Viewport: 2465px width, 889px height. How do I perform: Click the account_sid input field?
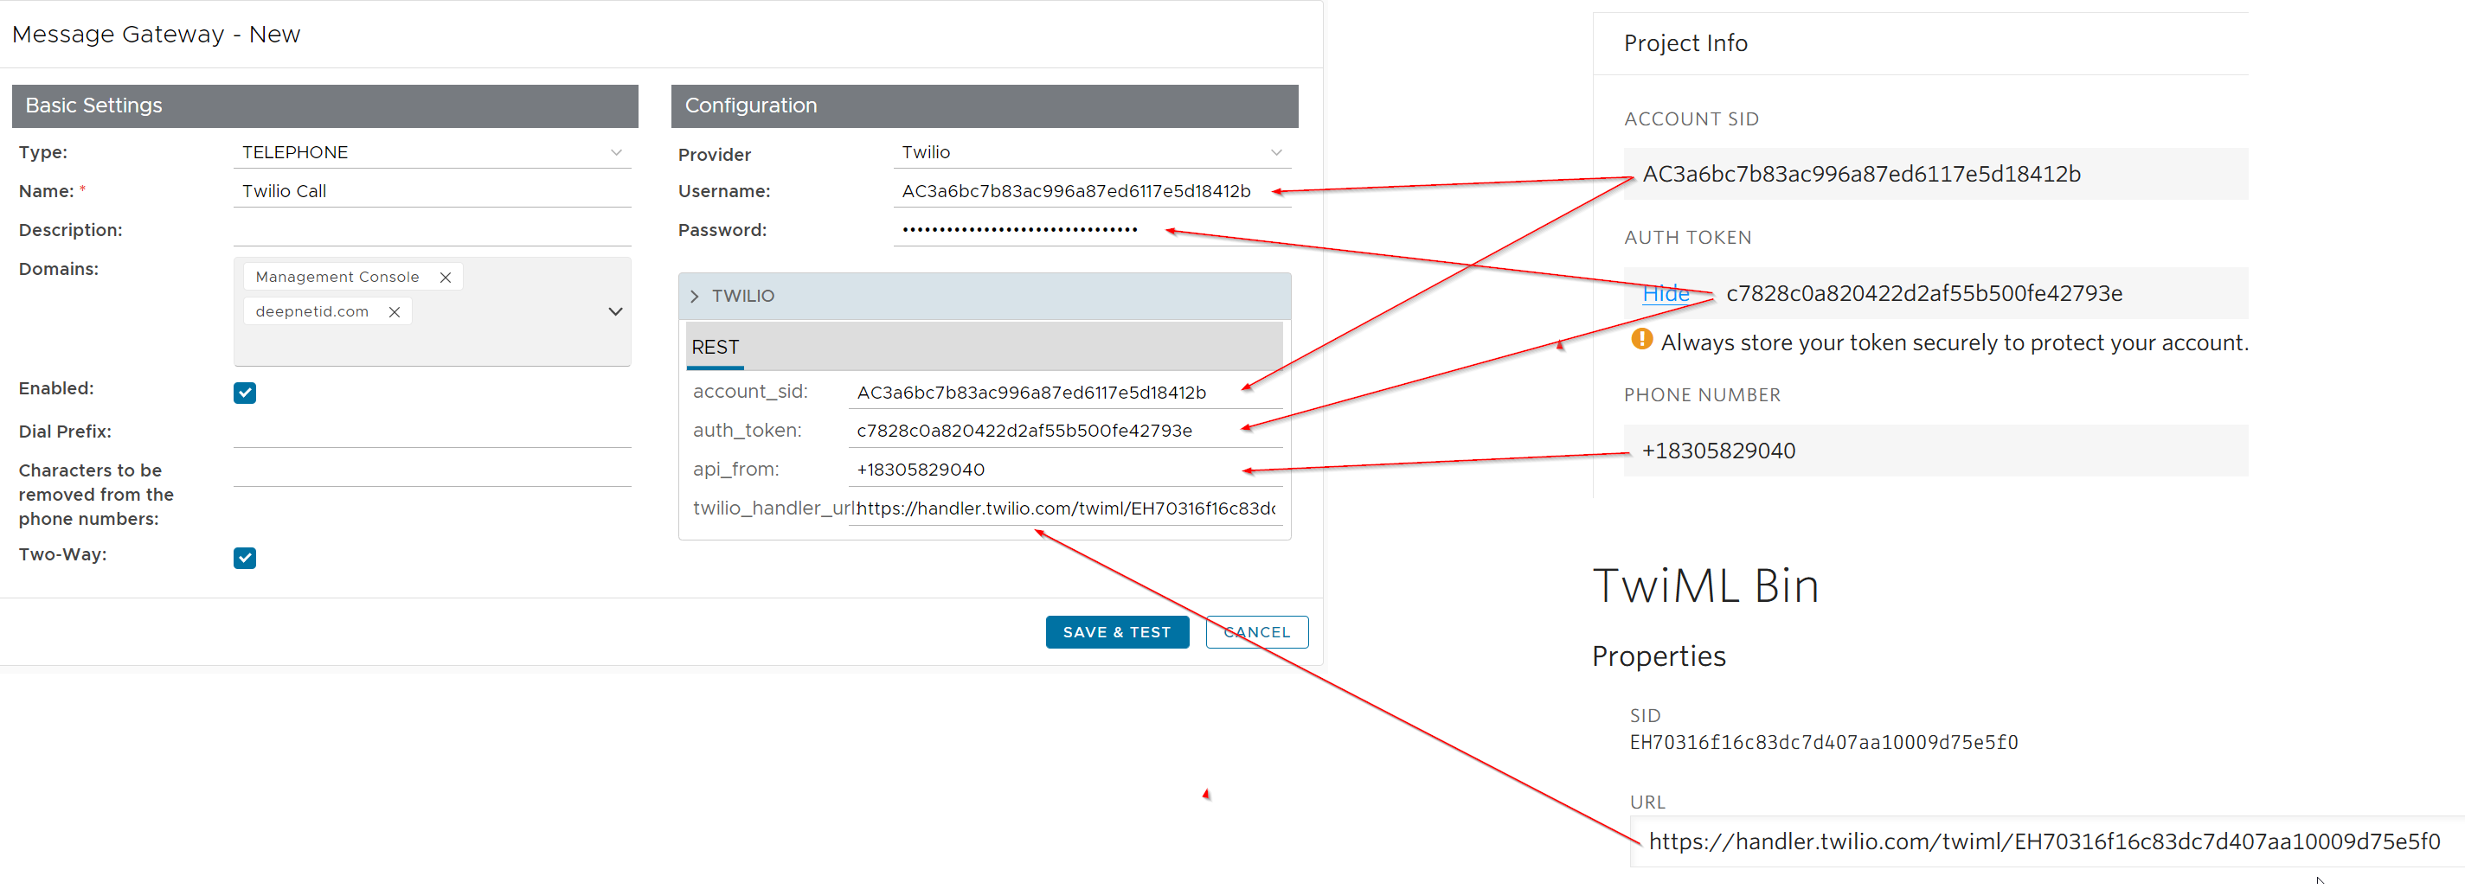(x=1065, y=393)
